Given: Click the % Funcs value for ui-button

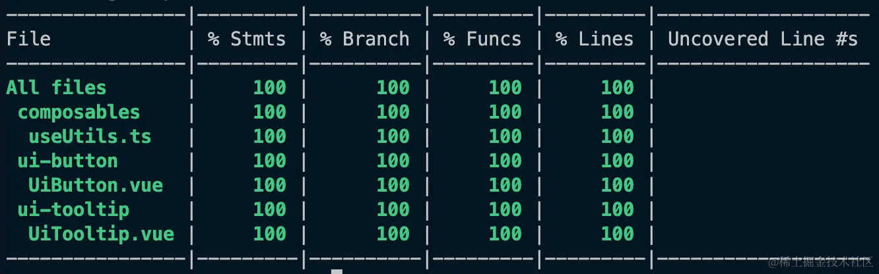Looking at the screenshot, I should pyautogui.click(x=505, y=161).
